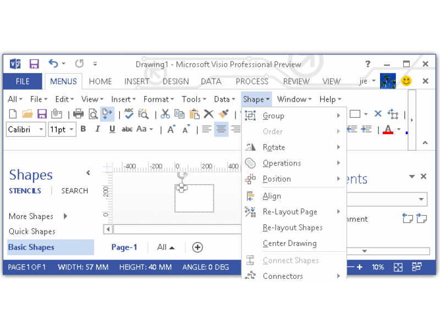Open the All pages list
440x330 pixels.
[166, 247]
